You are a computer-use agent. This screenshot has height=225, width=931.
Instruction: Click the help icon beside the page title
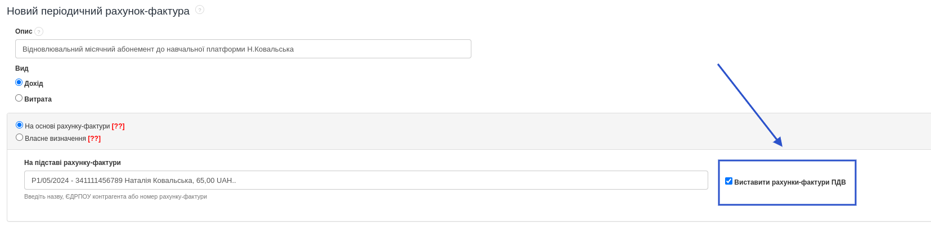200,10
